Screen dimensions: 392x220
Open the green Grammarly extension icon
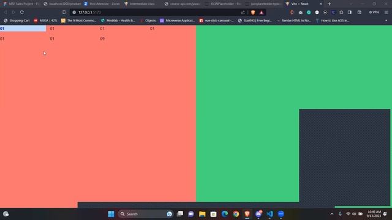point(309,12)
